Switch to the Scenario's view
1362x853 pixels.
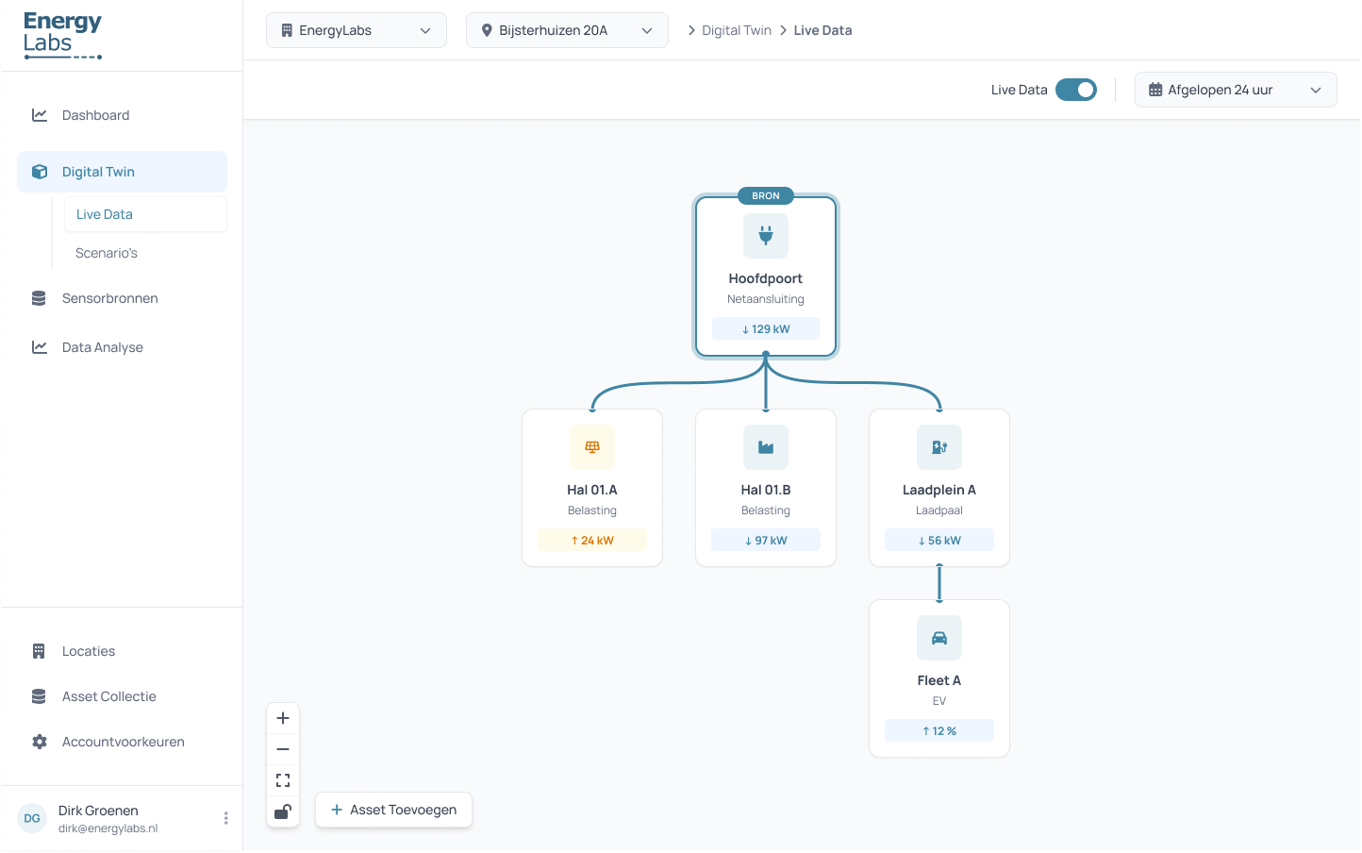pyautogui.click(x=106, y=253)
